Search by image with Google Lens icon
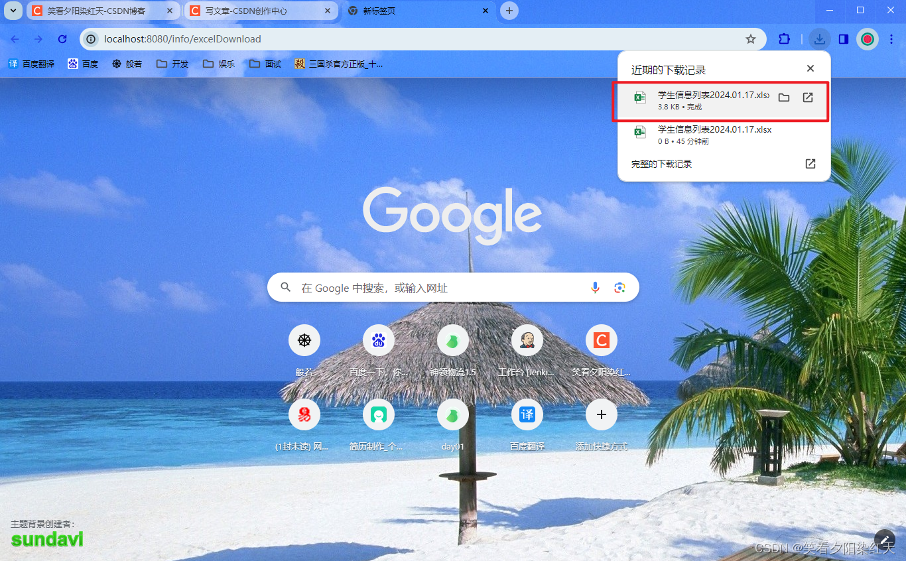Image resolution: width=906 pixels, height=561 pixels. [620, 287]
